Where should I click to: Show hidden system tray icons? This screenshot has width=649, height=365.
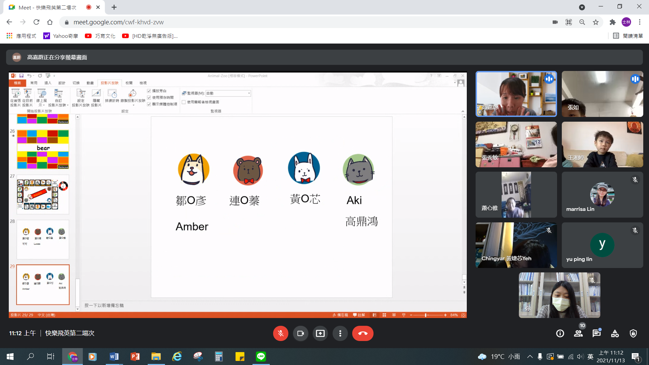[530, 357]
